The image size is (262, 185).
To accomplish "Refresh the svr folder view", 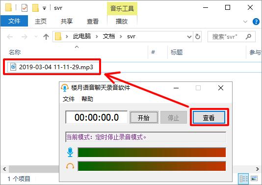I will 197,37.
